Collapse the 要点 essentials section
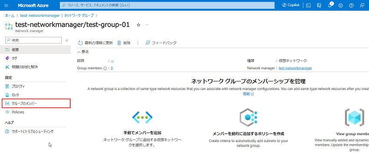This screenshot has width=369, height=162. [83, 52]
